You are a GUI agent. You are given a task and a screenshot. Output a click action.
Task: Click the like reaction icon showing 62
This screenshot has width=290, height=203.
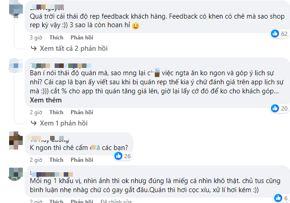[x=275, y=34]
